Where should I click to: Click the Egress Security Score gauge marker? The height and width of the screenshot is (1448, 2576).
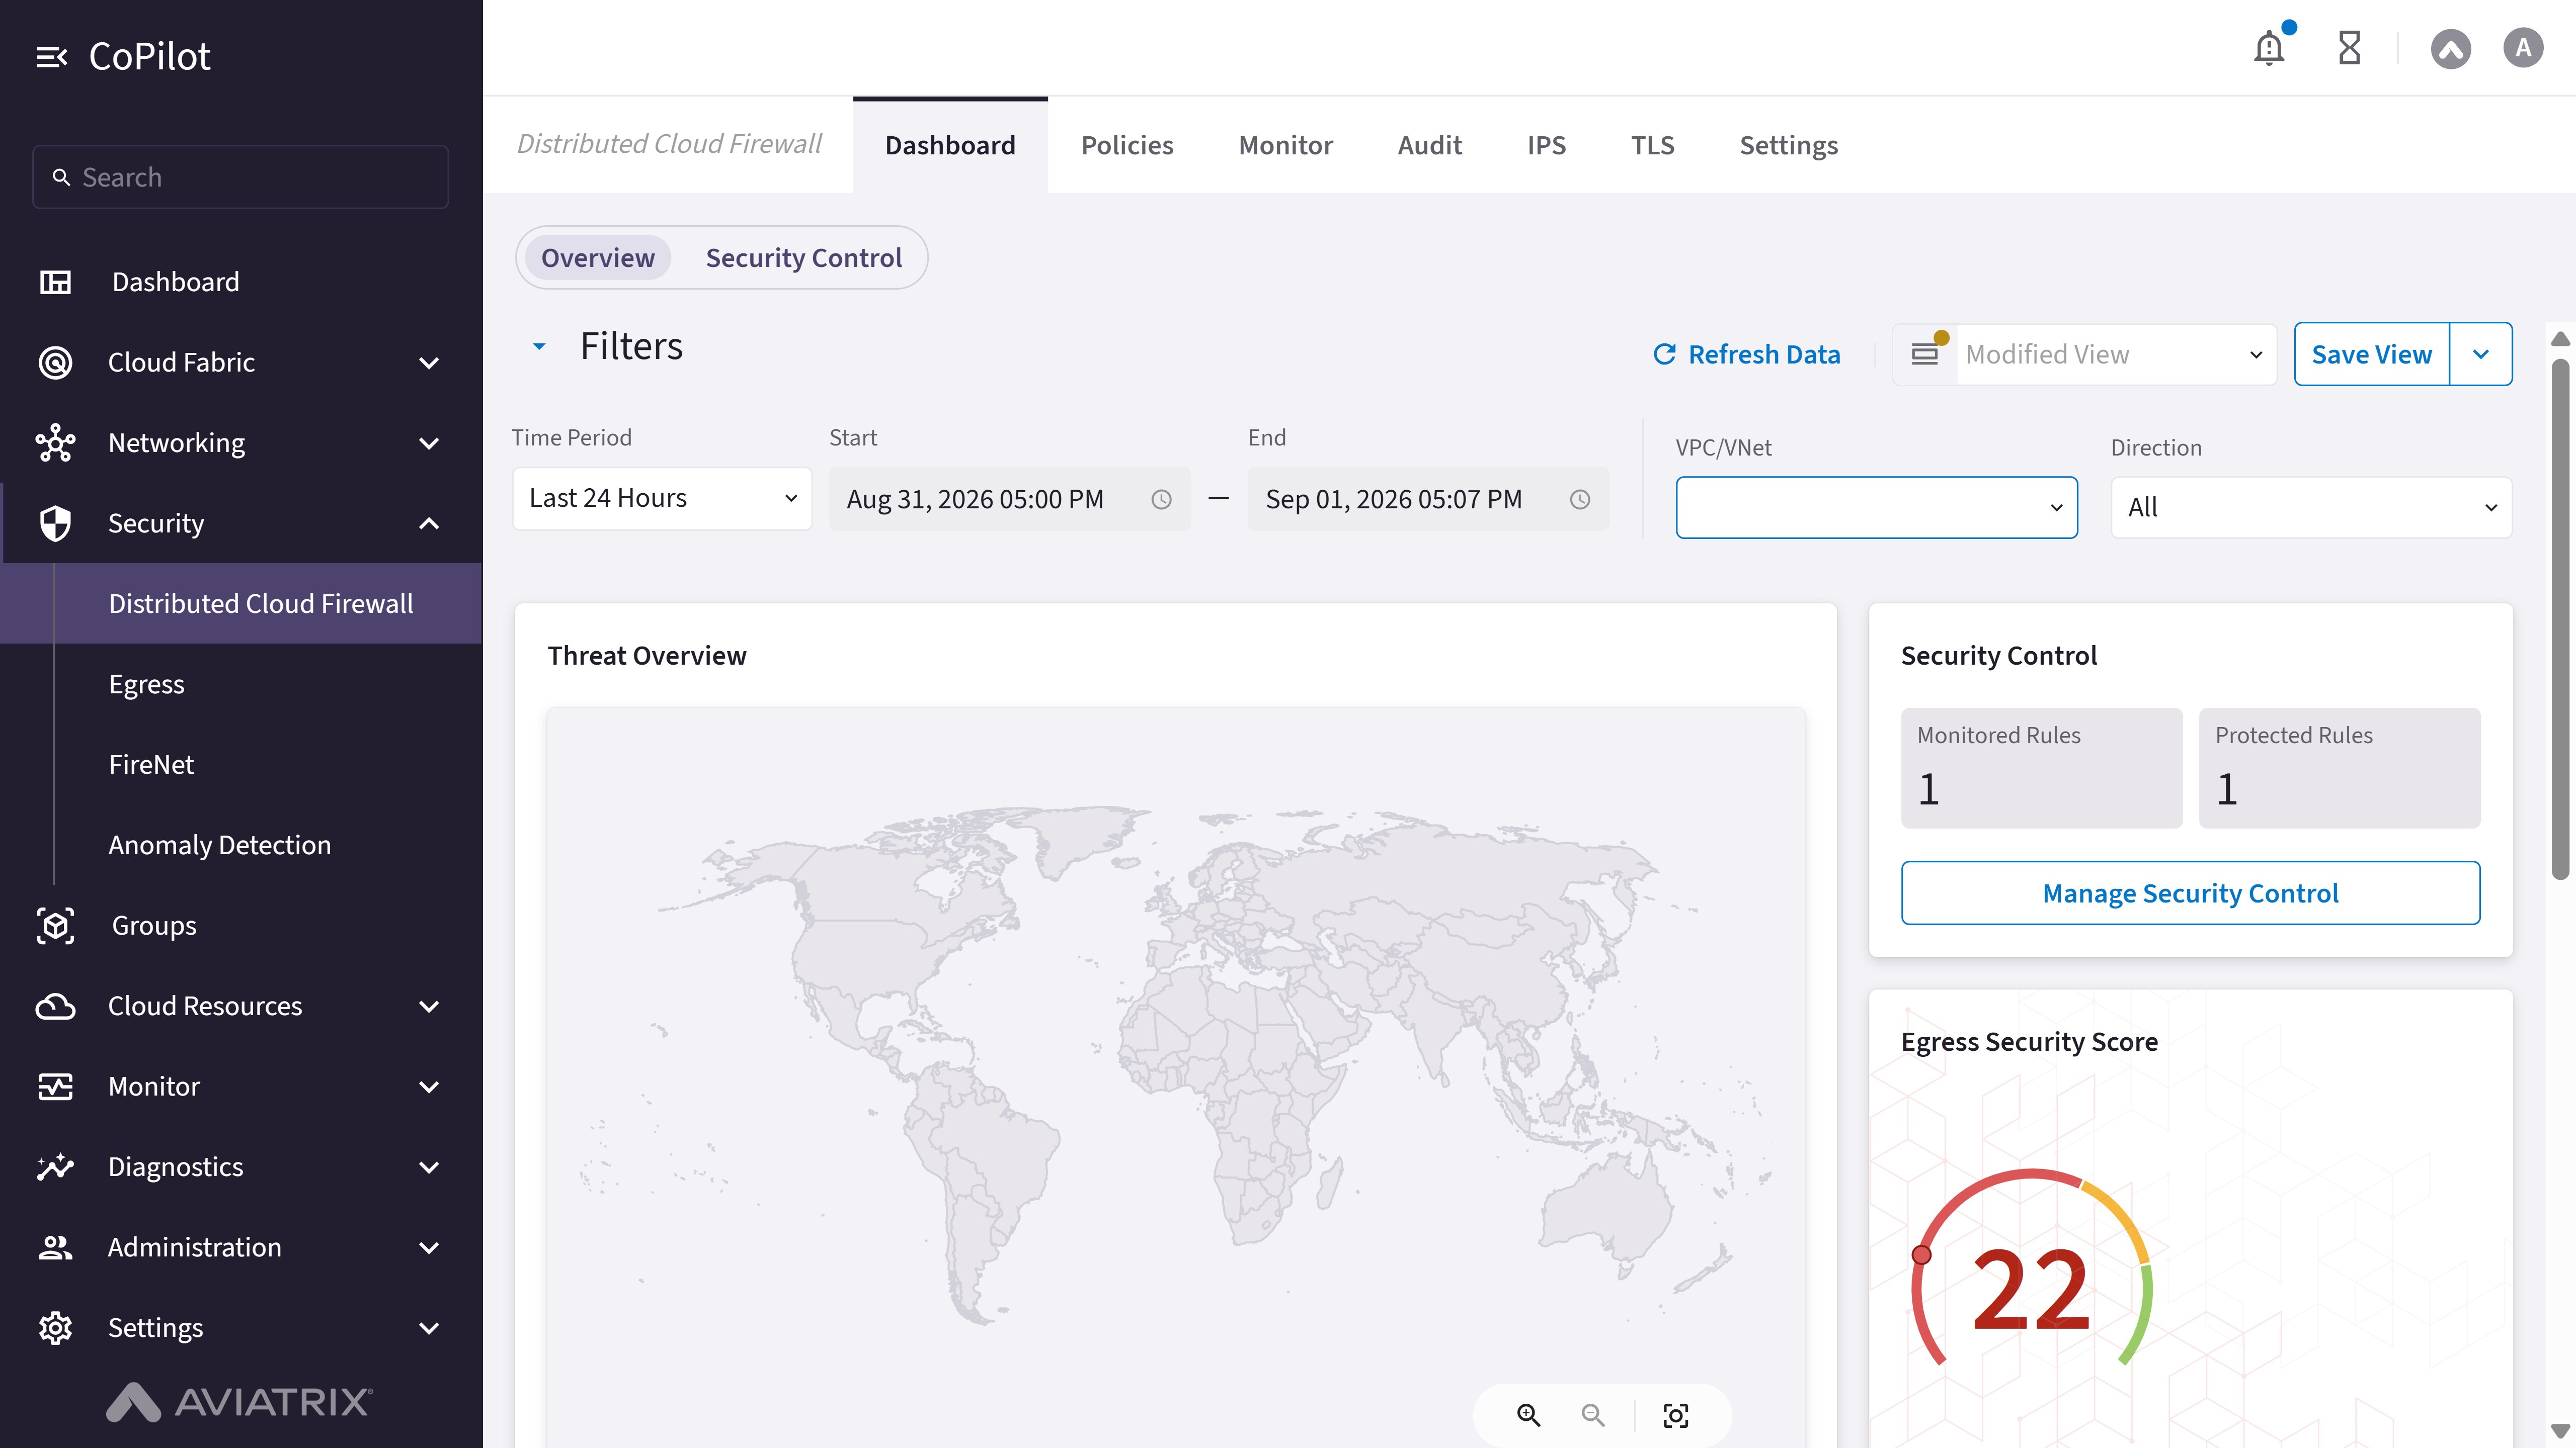pyautogui.click(x=1921, y=1254)
